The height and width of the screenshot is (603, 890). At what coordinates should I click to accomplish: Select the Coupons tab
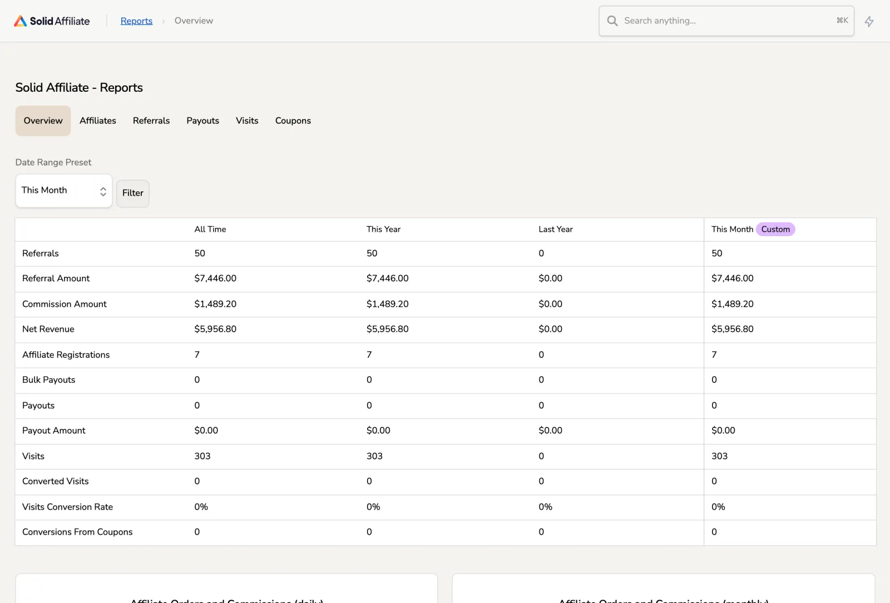point(293,121)
